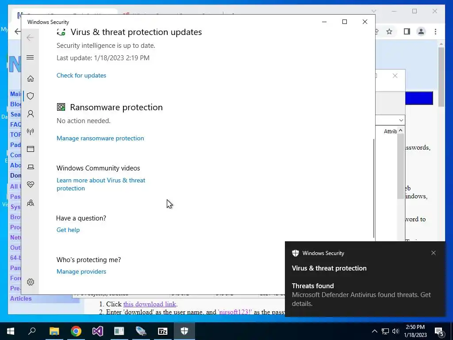The height and width of the screenshot is (340, 453).
Task: Open Manage providers link
Action: [81, 271]
